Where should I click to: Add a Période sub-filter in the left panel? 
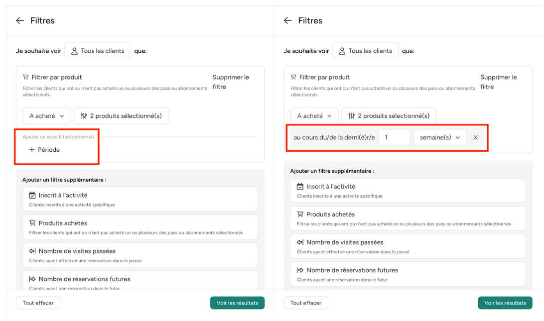pyautogui.click(x=45, y=150)
